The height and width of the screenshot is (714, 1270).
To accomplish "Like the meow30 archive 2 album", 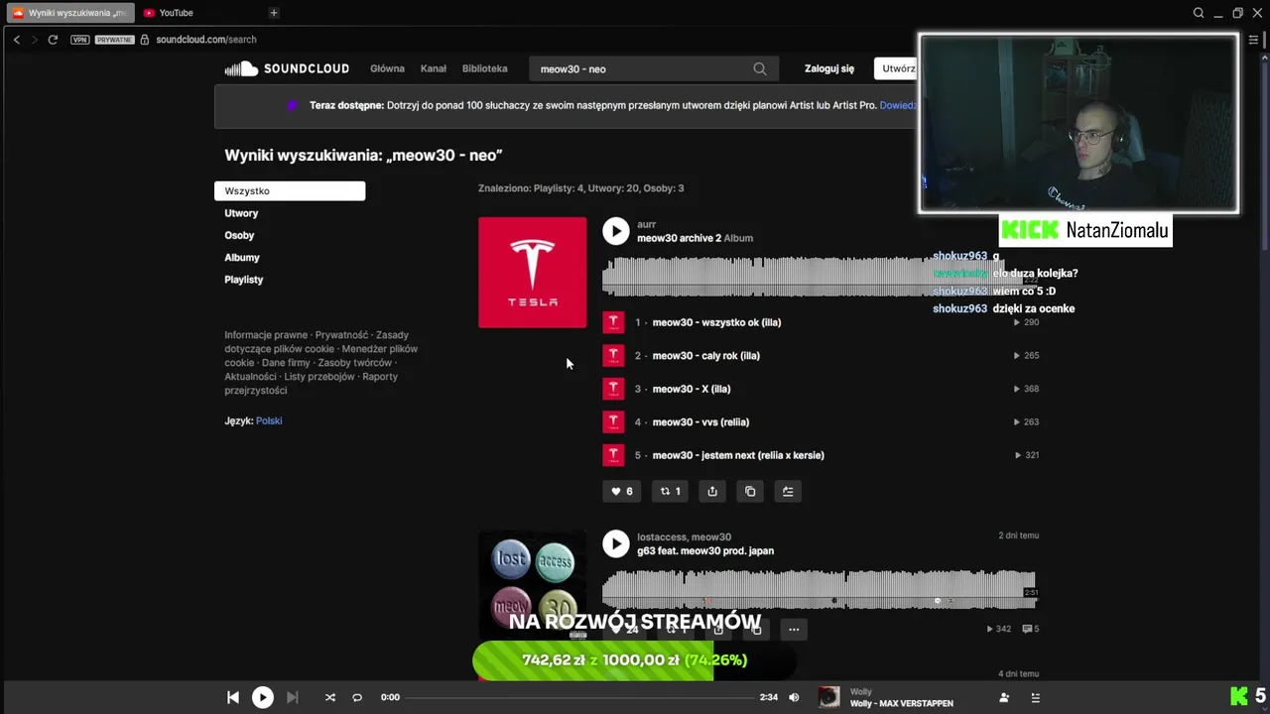I will click(x=621, y=491).
